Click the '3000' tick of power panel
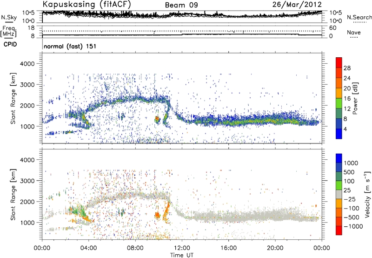 [27, 85]
